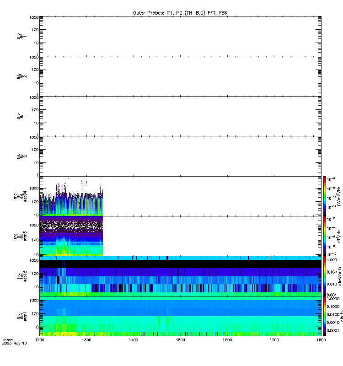Click the "thc fbk edc12" axis label
This screenshot has width=343, height=366.
click(x=21, y=276)
